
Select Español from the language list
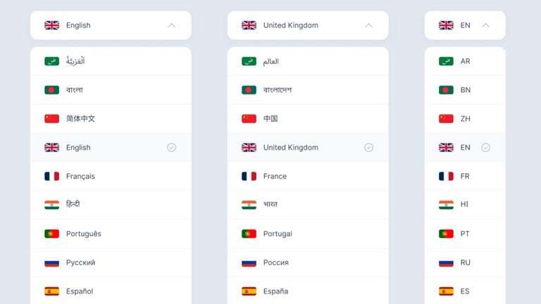pyautogui.click(x=111, y=291)
